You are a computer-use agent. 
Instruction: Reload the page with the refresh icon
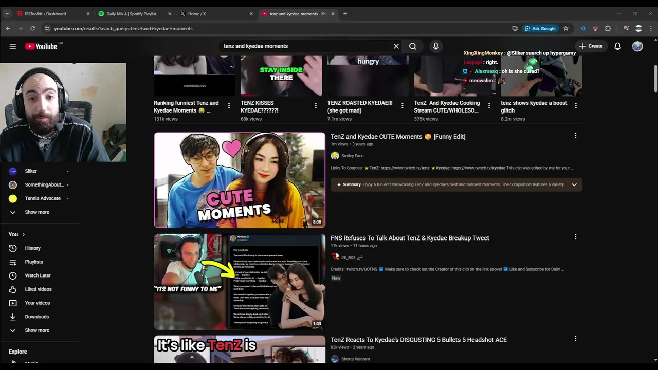[32, 28]
